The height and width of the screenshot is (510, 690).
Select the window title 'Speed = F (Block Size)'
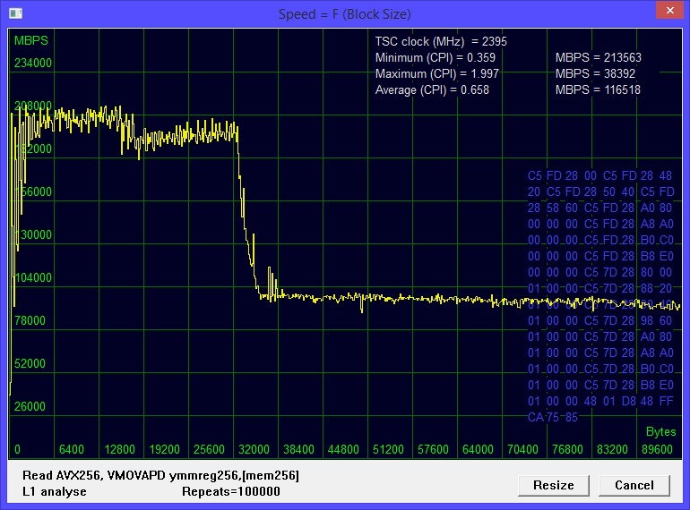pos(345,14)
